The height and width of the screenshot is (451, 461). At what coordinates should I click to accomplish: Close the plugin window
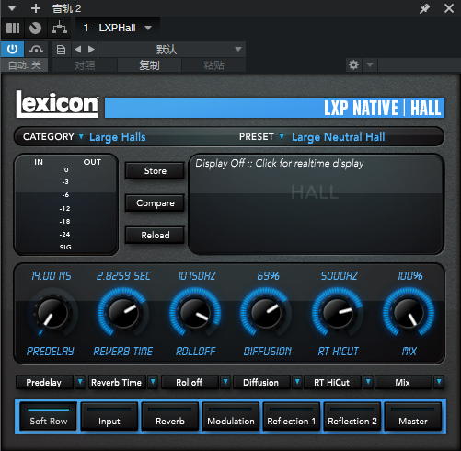[449, 8]
